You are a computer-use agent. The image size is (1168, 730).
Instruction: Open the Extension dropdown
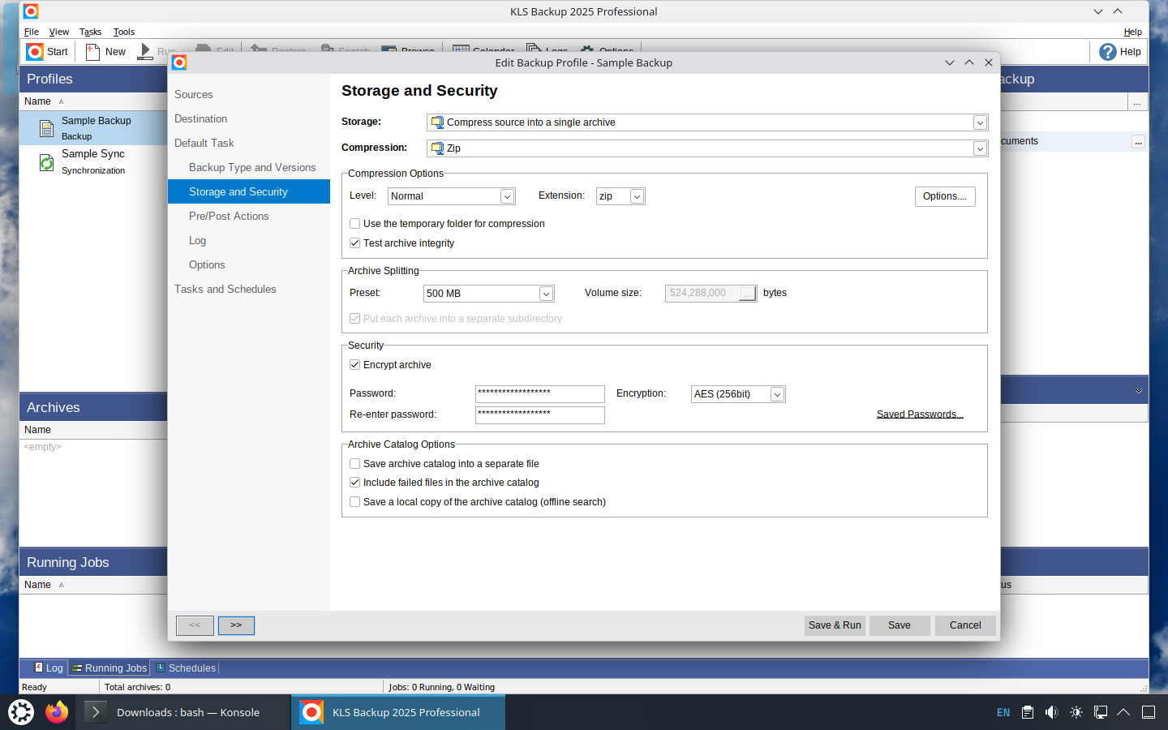point(637,196)
